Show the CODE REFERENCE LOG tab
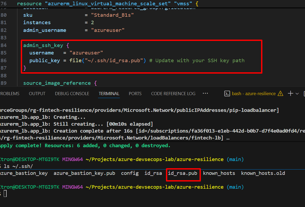305x207 pixels. coord(173,94)
